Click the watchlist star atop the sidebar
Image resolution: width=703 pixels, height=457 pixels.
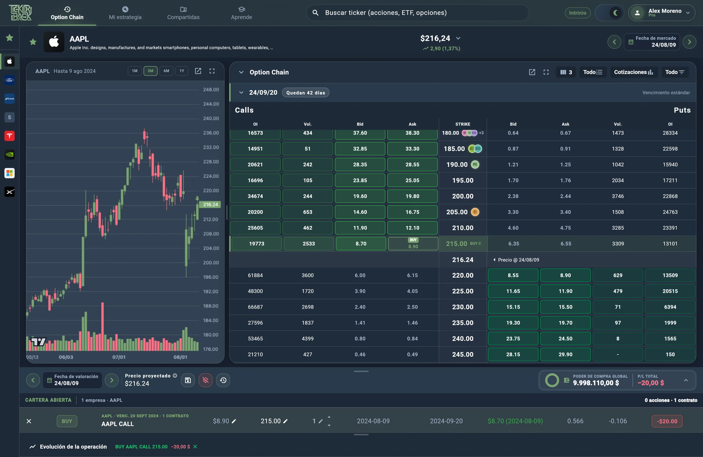click(x=9, y=38)
